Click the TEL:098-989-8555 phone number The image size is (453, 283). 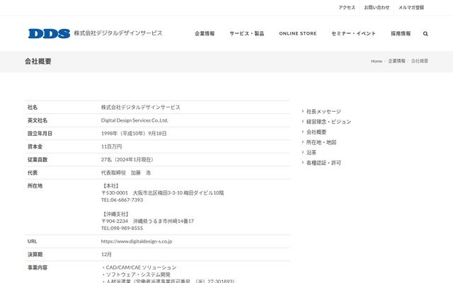pyautogui.click(x=122, y=228)
